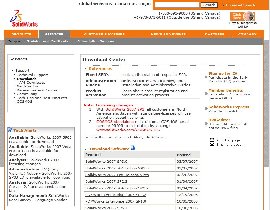Download SolidWorks 2007 x64 Edition SP2.2
This screenshot has height=210, width=270.
coord(117,188)
